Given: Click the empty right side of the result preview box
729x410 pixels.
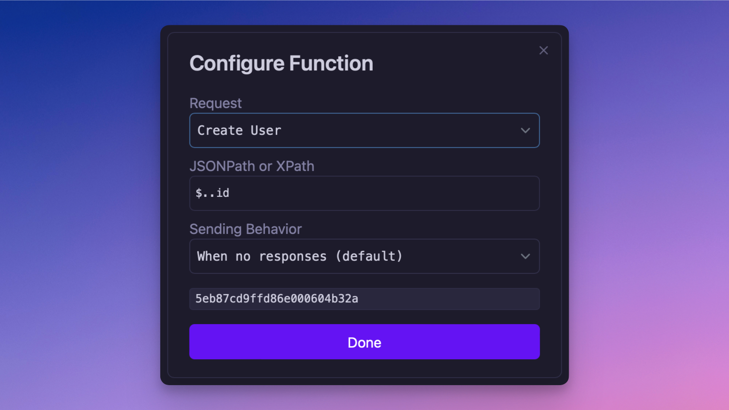Looking at the screenshot, I should point(470,299).
